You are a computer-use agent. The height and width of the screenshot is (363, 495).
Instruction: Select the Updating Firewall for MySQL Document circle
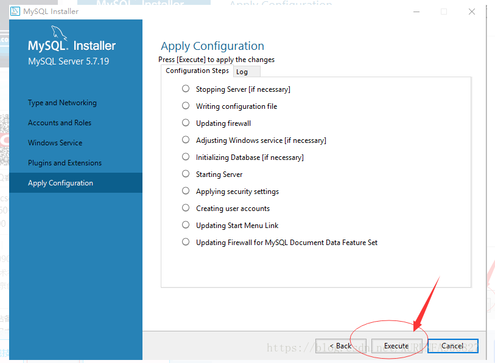(x=186, y=242)
